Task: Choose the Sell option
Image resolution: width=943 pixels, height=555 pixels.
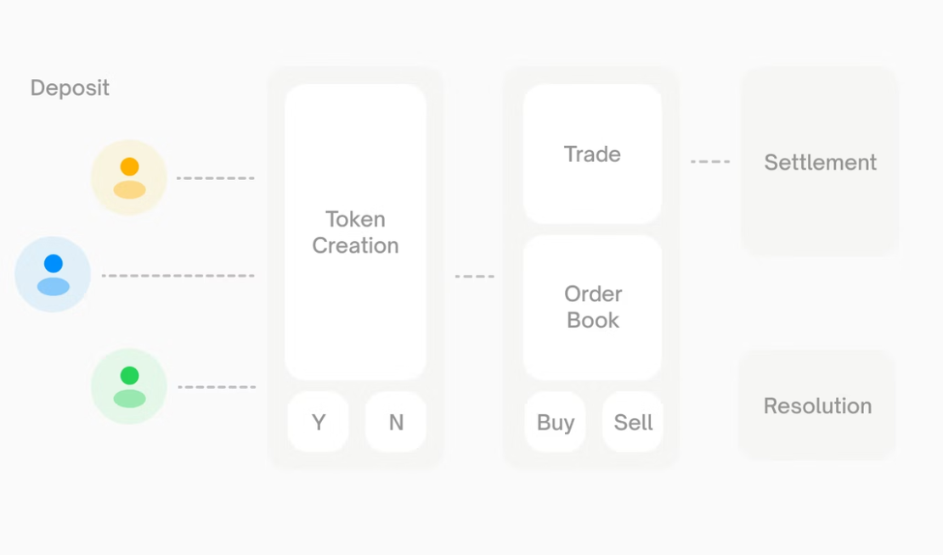Action: click(633, 422)
